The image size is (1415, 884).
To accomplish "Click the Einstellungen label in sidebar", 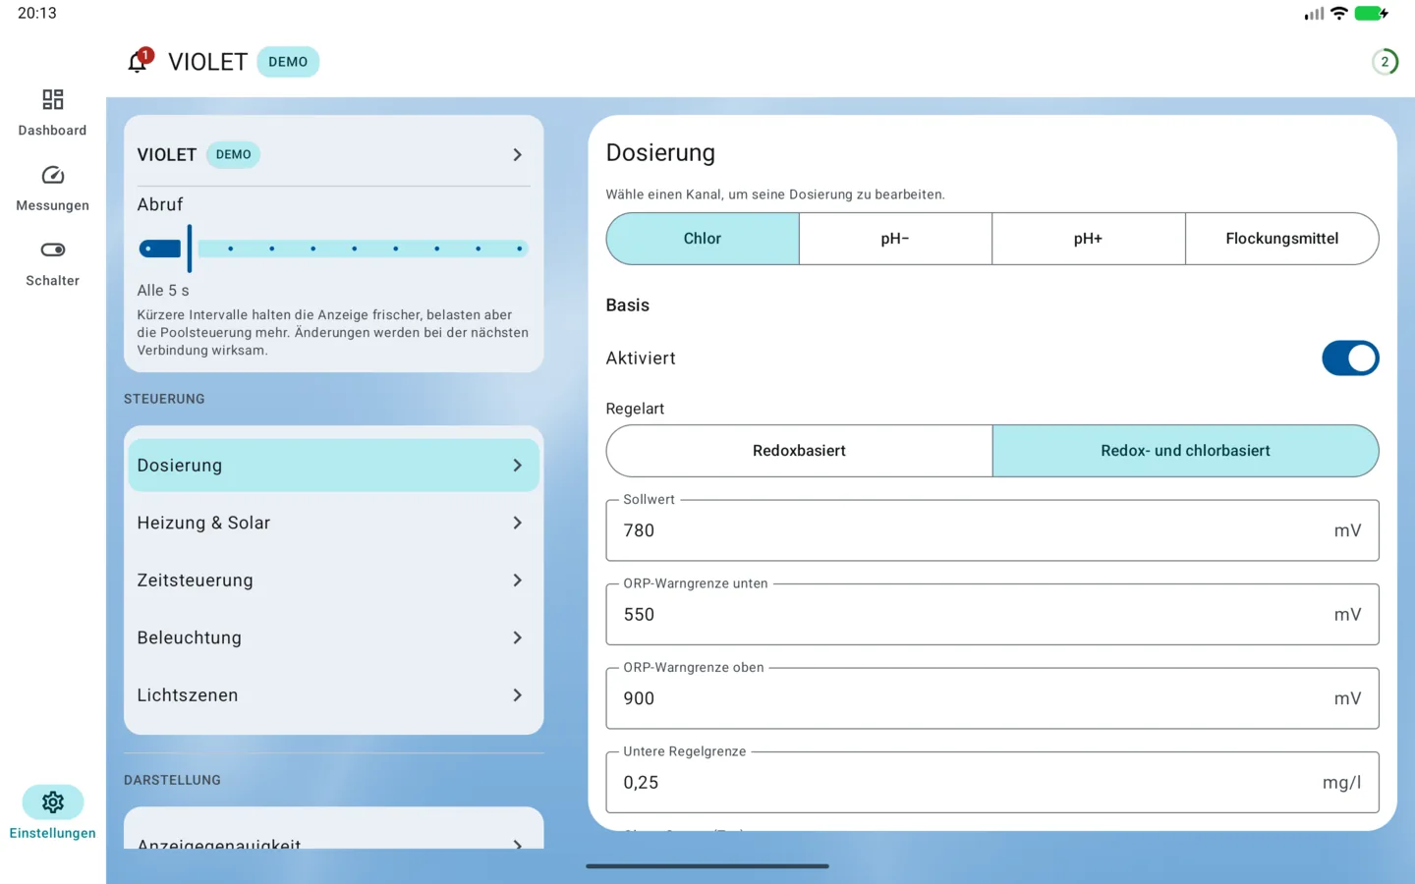I will pyautogui.click(x=52, y=833).
